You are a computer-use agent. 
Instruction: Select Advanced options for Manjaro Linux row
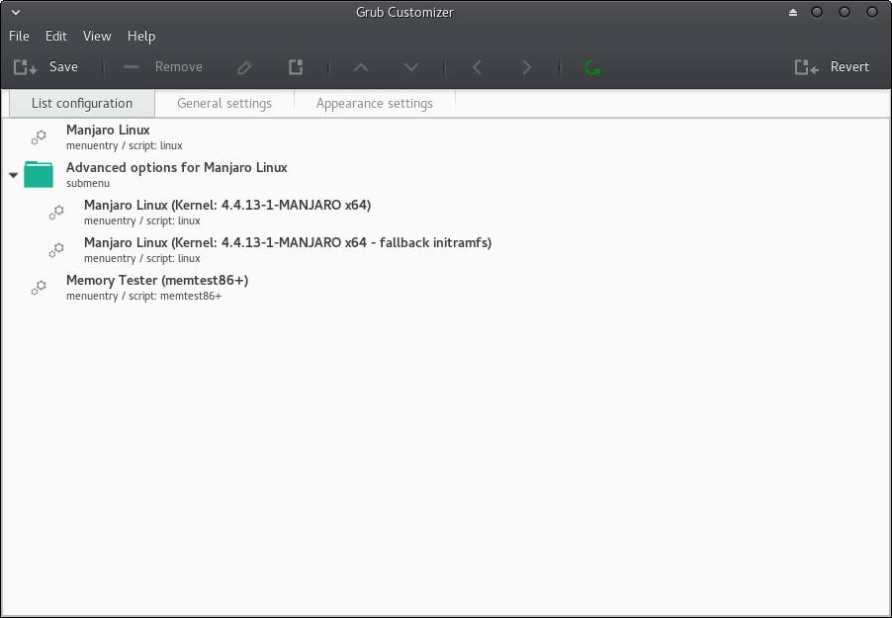pyautogui.click(x=446, y=175)
